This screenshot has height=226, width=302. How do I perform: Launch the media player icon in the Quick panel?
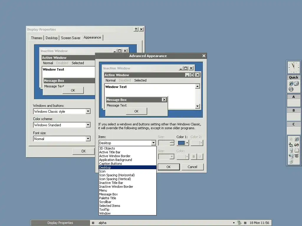coord(291,89)
